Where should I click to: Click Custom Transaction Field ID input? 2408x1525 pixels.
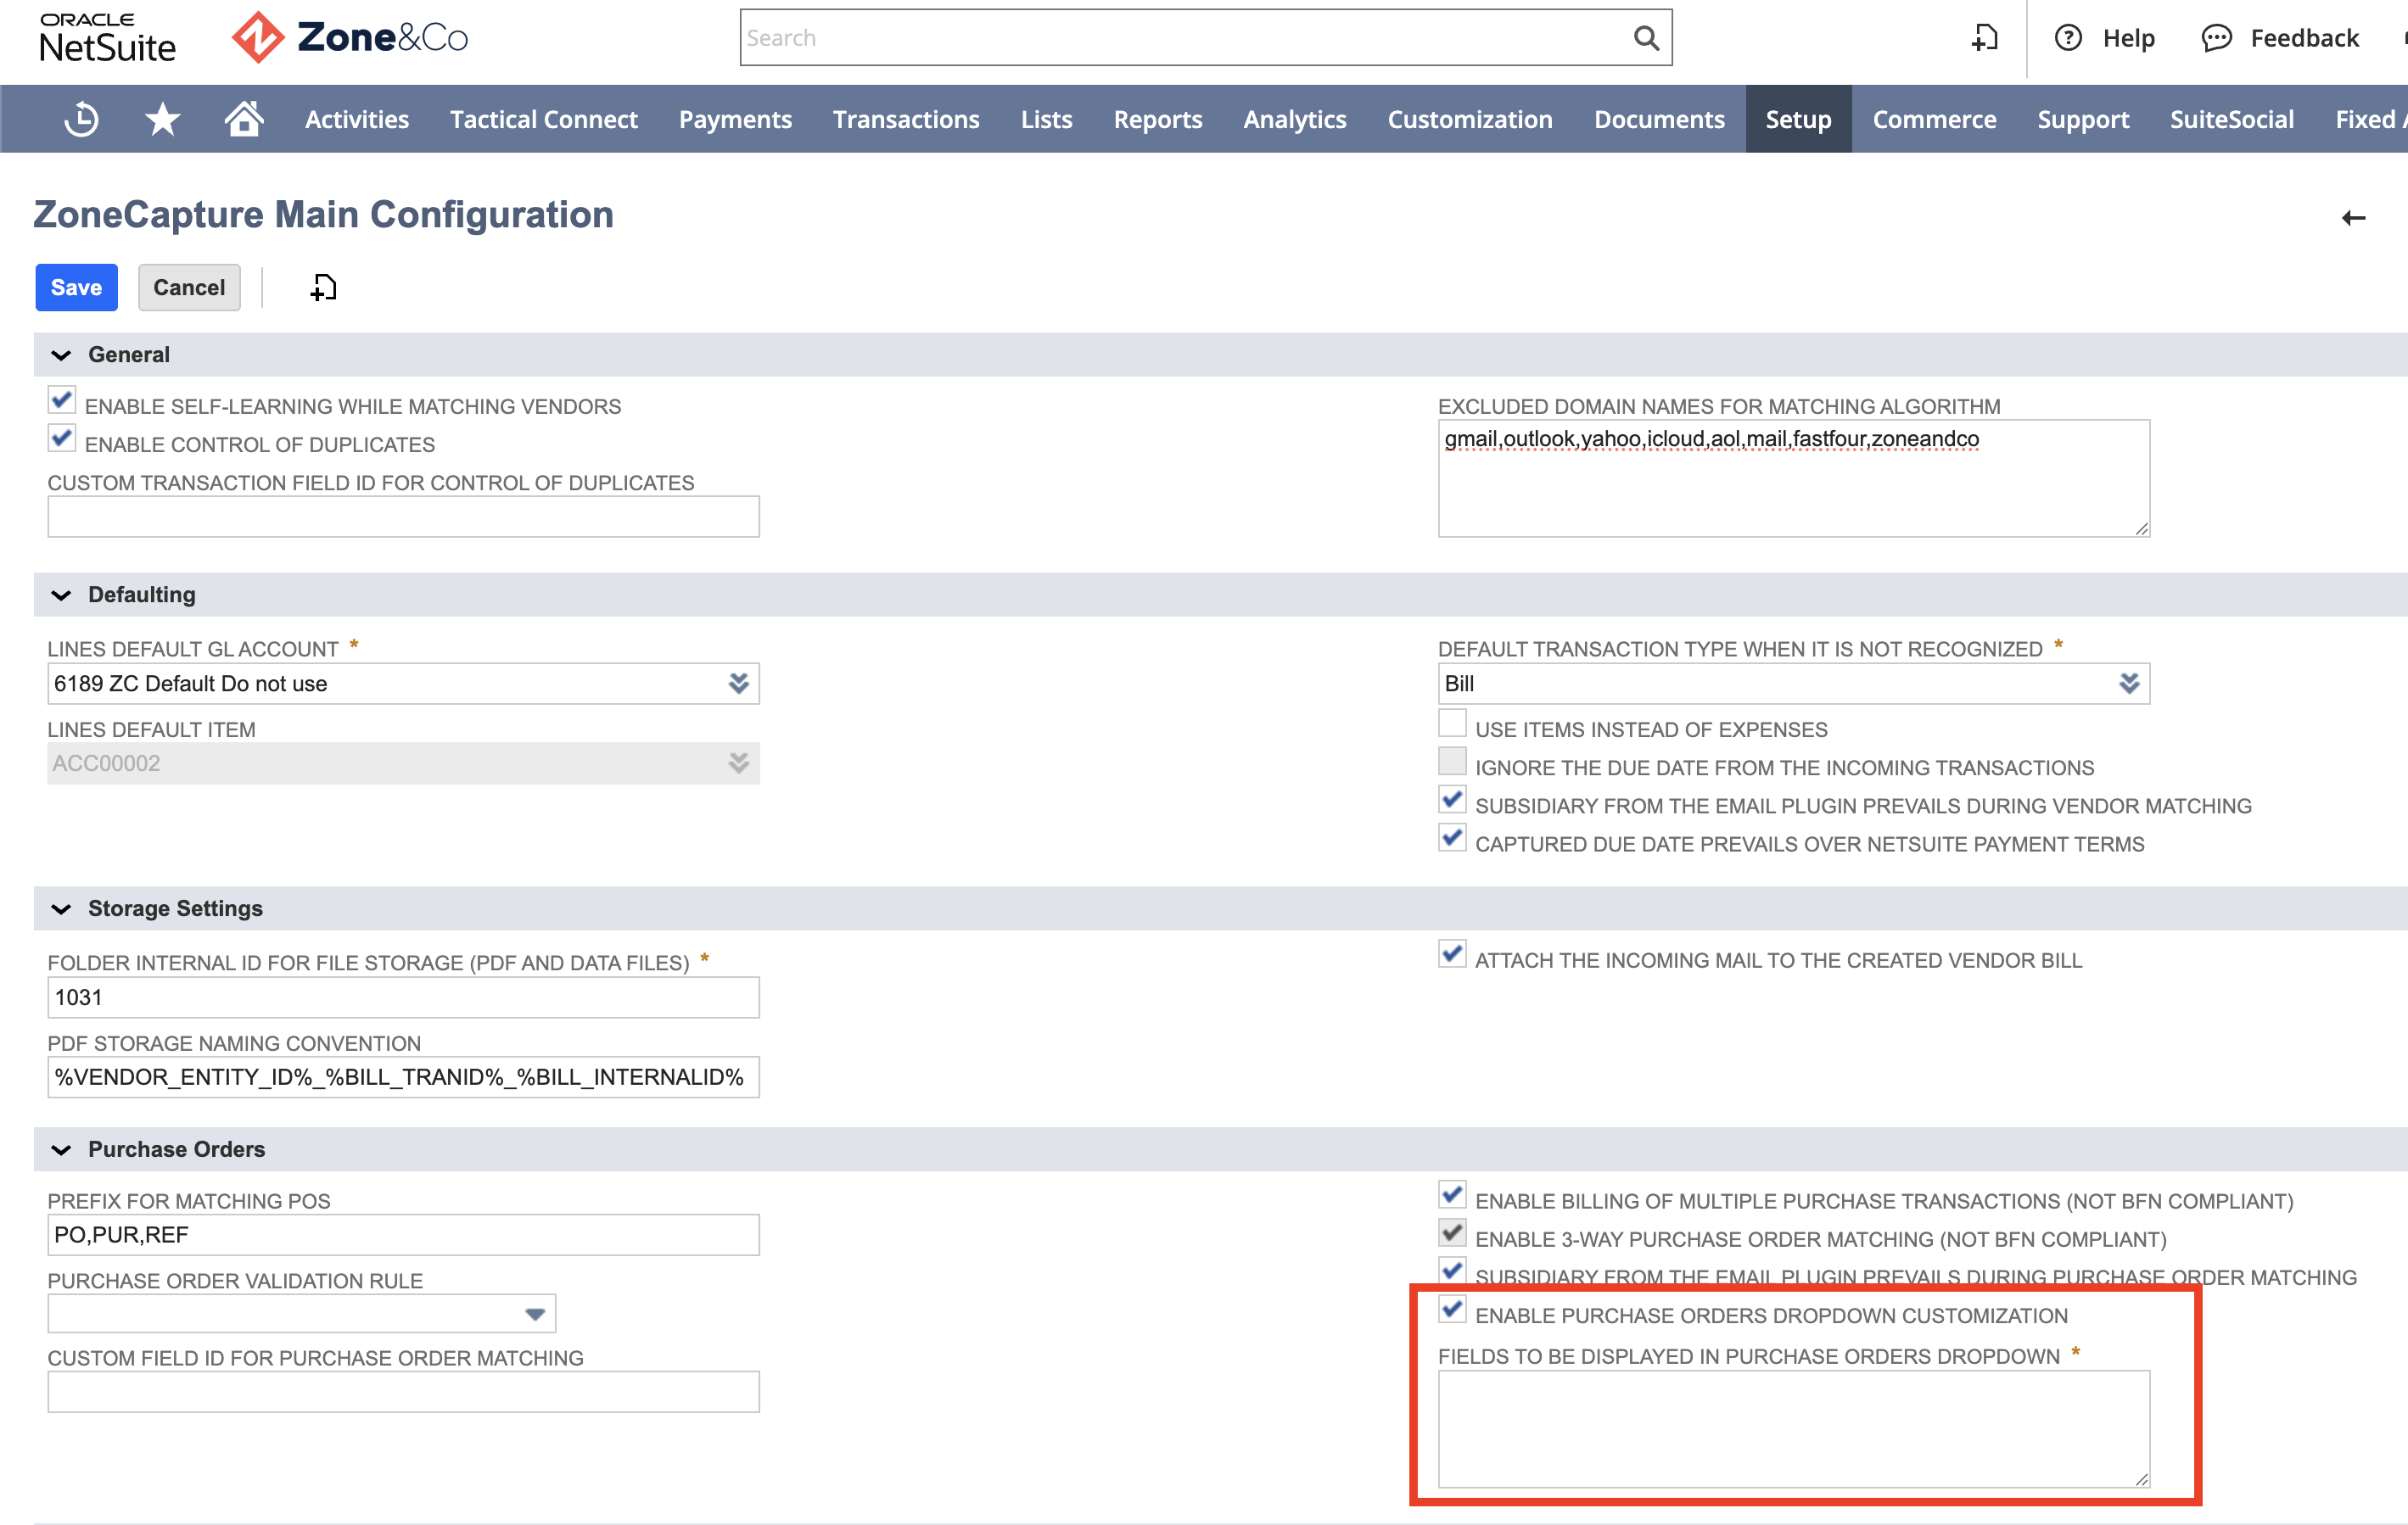(403, 517)
